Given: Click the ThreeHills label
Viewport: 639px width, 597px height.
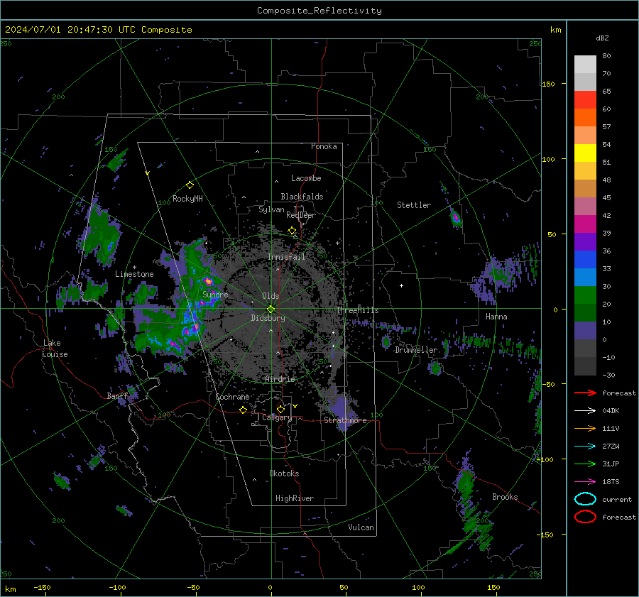Looking at the screenshot, I should click(x=357, y=310).
